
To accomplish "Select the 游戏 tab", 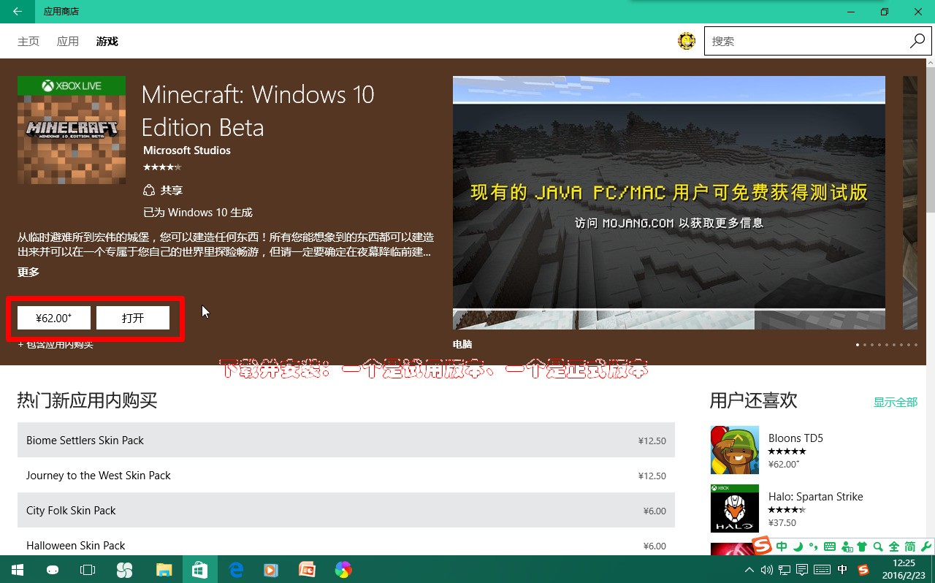I will (107, 42).
